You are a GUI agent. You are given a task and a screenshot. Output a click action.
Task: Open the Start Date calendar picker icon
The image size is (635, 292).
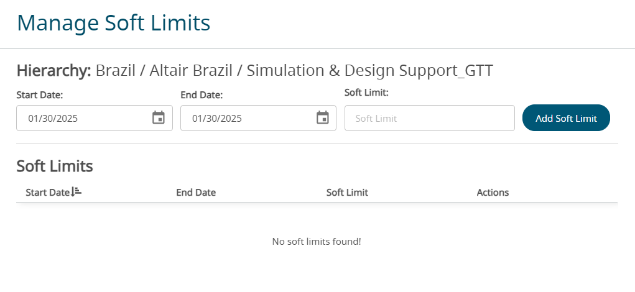point(159,118)
